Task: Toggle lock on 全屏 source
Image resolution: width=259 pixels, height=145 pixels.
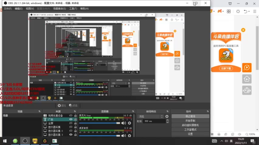Action: click(x=75, y=123)
